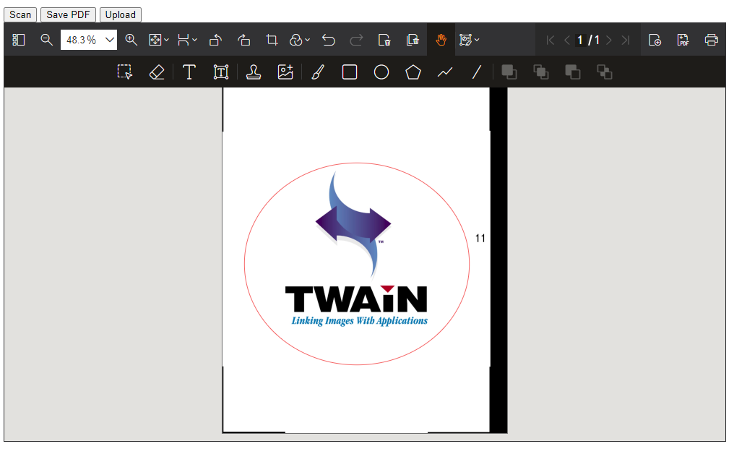This screenshot has width=734, height=449.
Task: Click the Save PDF button
Action: pyautogui.click(x=67, y=14)
